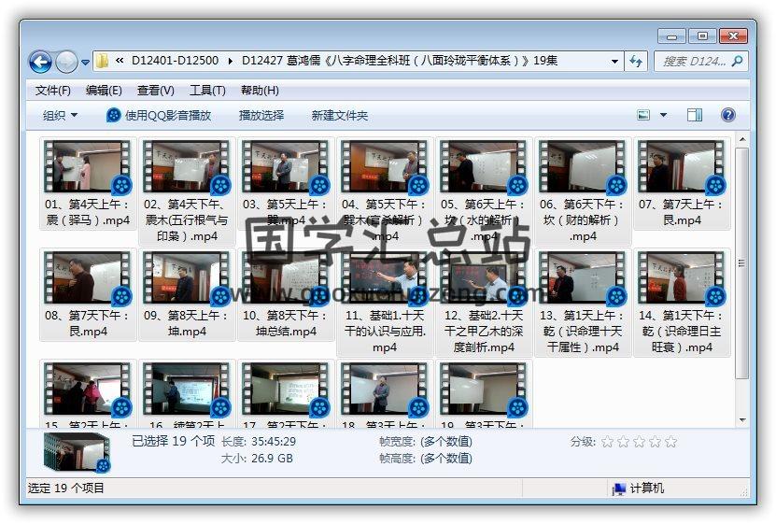
Task: Open the recent pages dropdown arrow
Action: pos(85,63)
